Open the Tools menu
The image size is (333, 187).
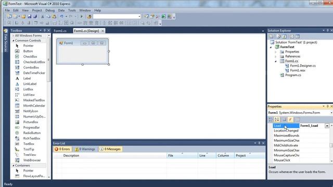tap(72, 10)
